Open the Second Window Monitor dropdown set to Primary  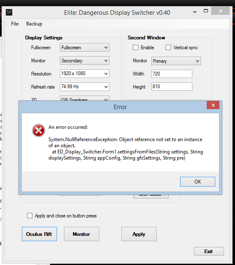click(176, 61)
